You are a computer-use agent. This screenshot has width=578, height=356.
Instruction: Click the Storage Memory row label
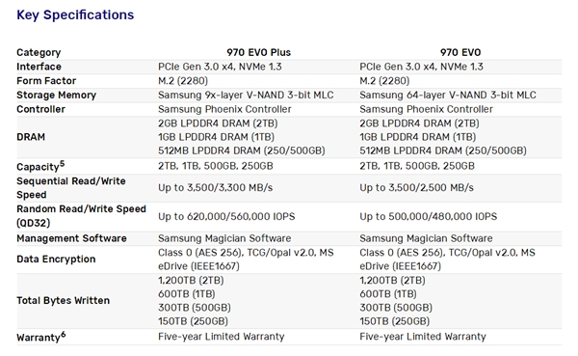(56, 96)
